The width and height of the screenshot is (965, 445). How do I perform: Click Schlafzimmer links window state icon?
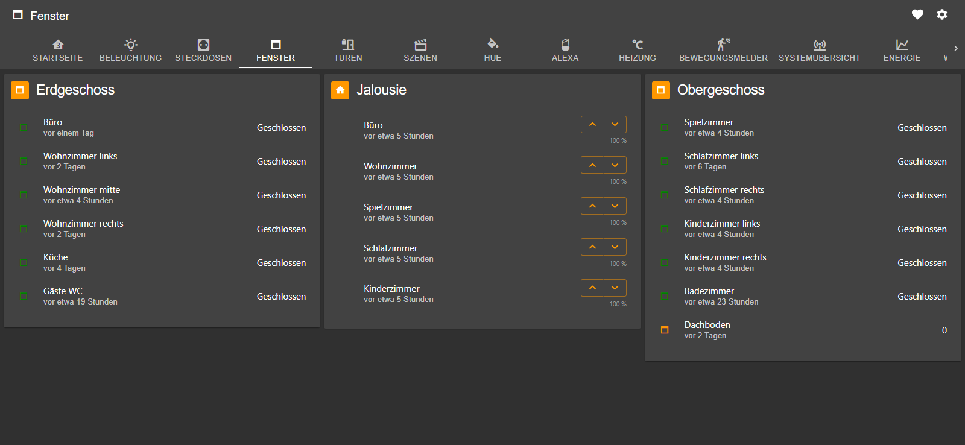coord(665,162)
